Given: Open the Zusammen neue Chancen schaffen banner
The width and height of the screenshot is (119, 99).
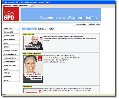Looking at the screenshot, I should point(61,14).
